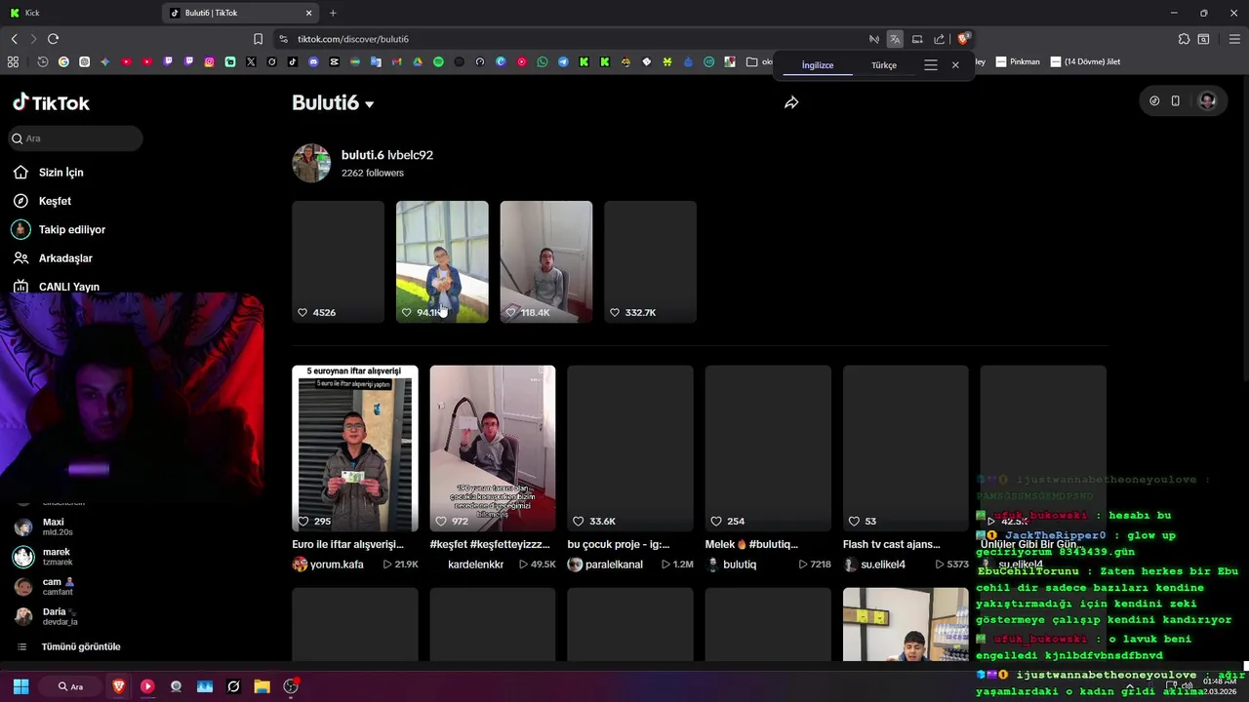Open the WhatsApp bookmark icon
This screenshot has height=702, width=1249.
543,61
